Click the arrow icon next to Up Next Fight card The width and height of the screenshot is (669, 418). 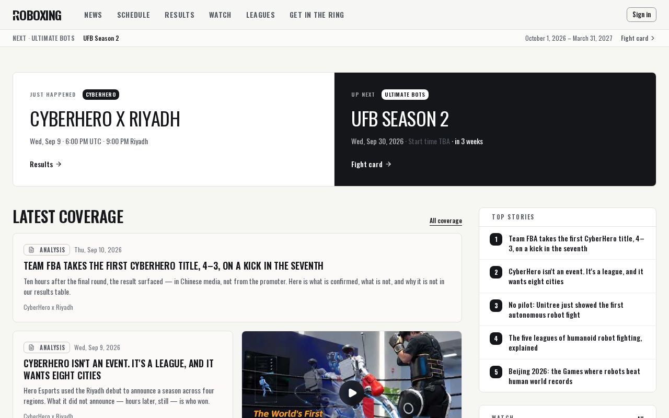(388, 164)
